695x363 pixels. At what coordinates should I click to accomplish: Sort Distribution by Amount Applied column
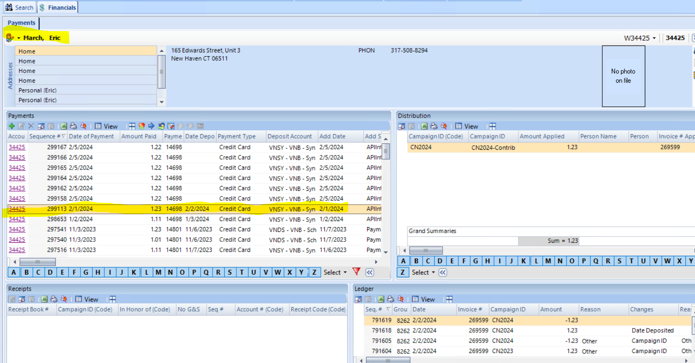[x=548, y=136]
